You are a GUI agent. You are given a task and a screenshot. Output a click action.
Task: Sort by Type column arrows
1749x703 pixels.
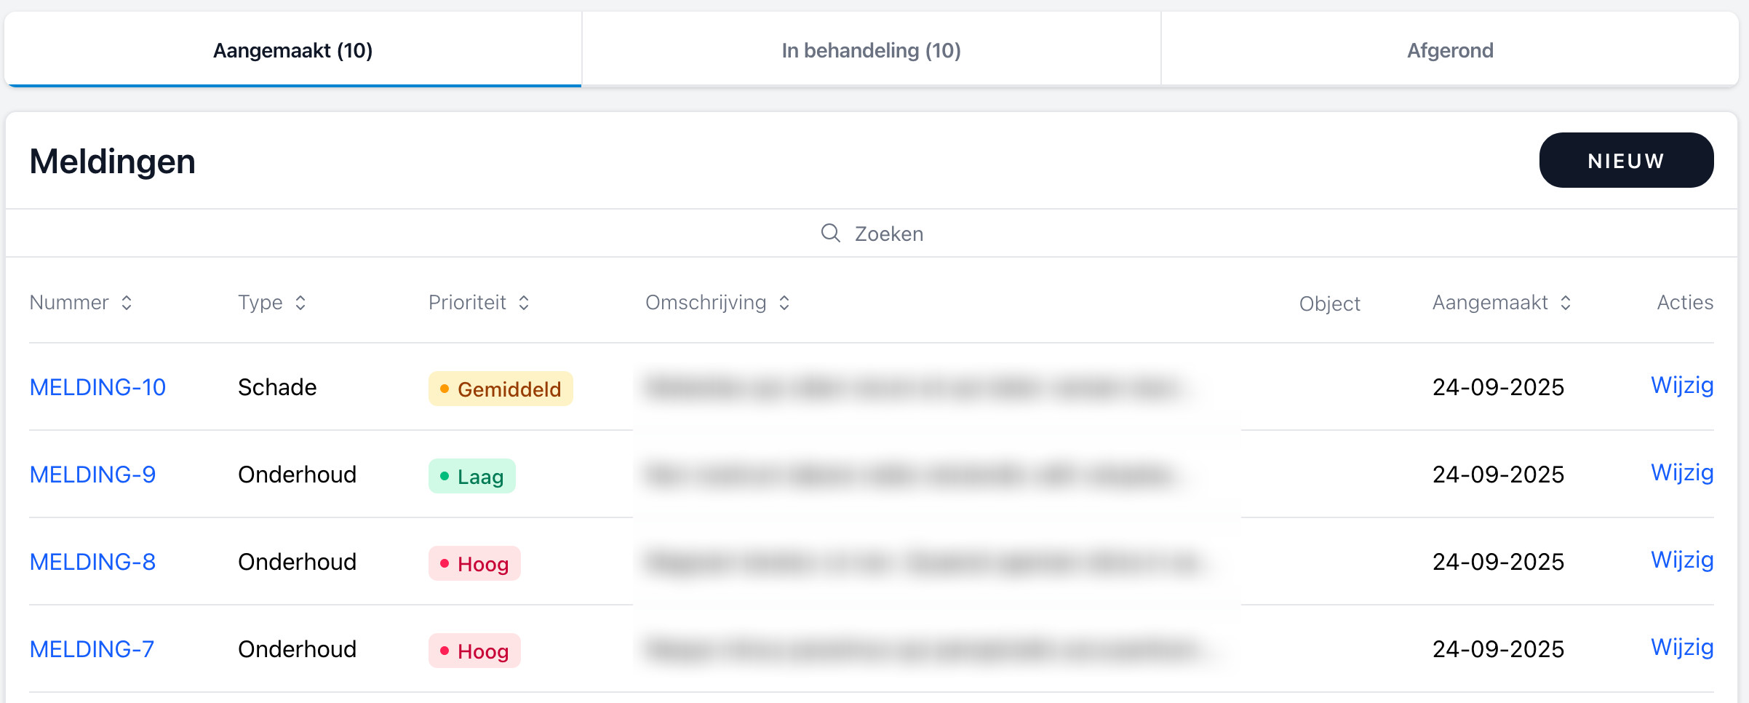300,303
